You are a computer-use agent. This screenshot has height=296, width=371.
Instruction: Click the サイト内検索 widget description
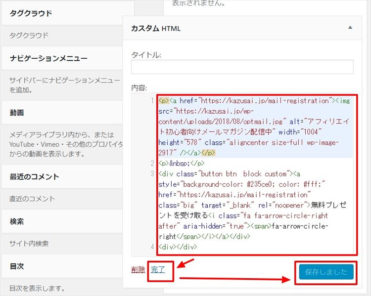(x=29, y=244)
